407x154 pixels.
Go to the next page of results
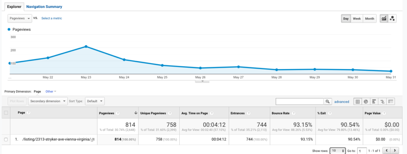395,150
